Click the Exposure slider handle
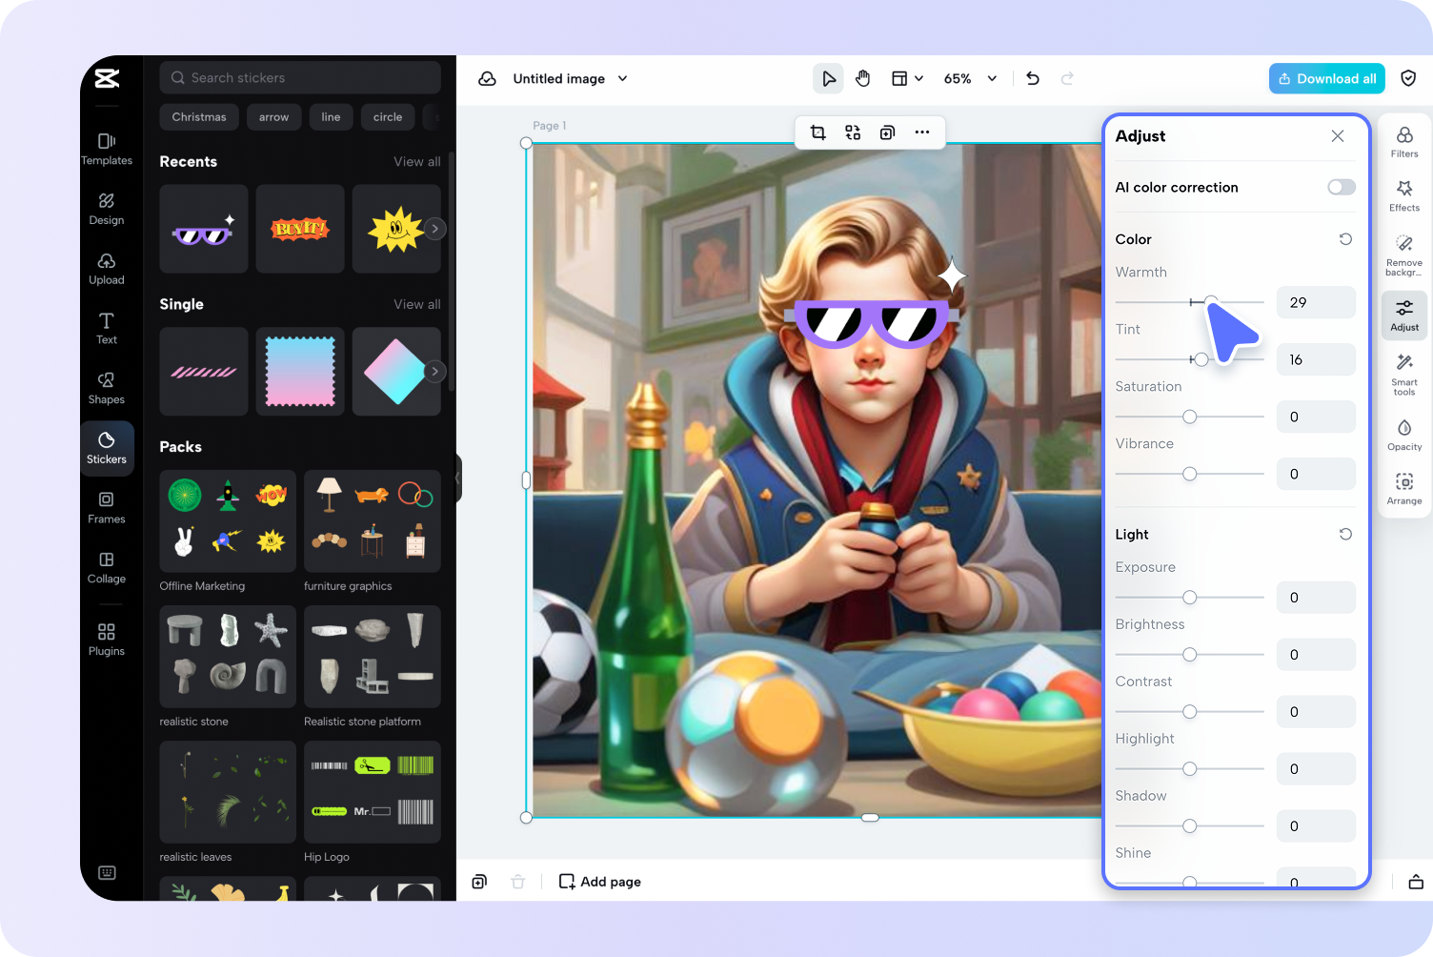Image resolution: width=1433 pixels, height=957 pixels. point(1190,598)
